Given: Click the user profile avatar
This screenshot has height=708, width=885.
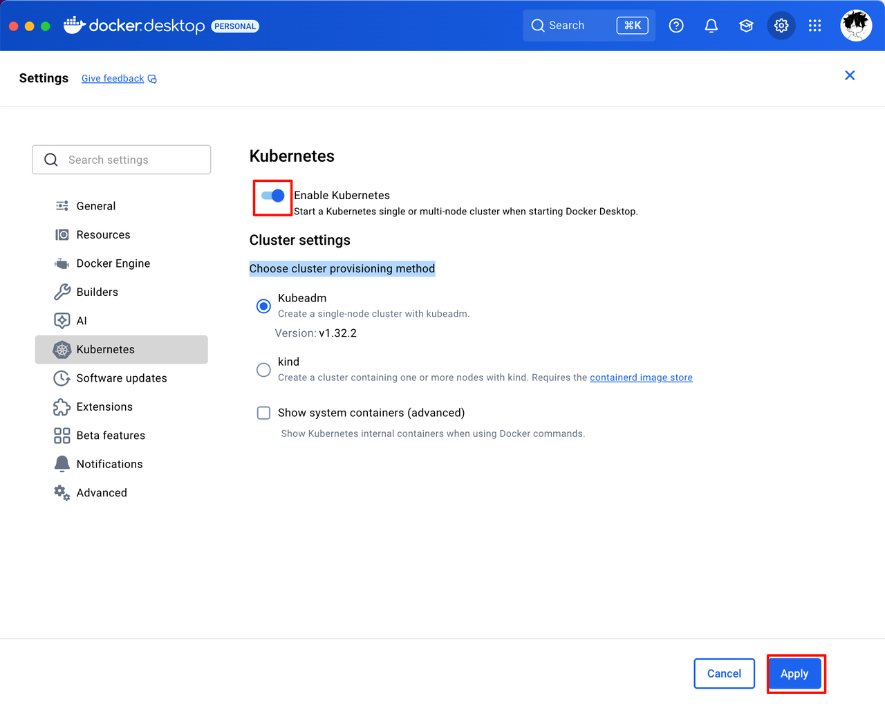Looking at the screenshot, I should coord(856,26).
